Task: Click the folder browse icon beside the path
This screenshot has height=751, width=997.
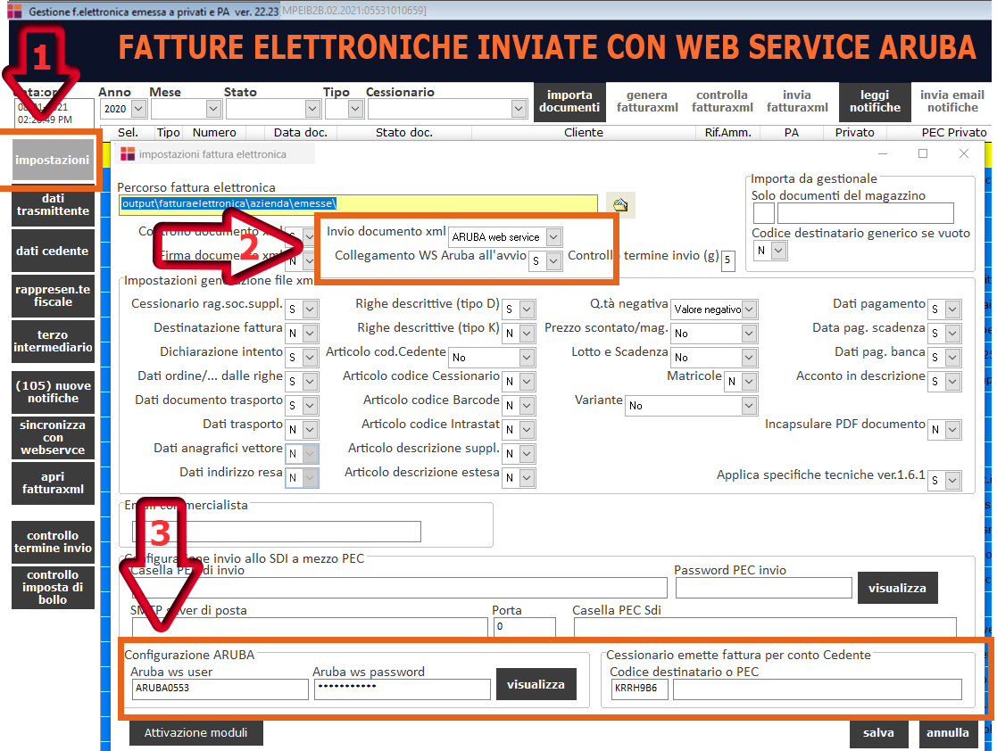Action: tap(620, 204)
